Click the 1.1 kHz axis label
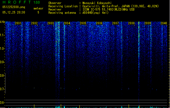Viewport: 170px width, 108px height. point(2,35)
